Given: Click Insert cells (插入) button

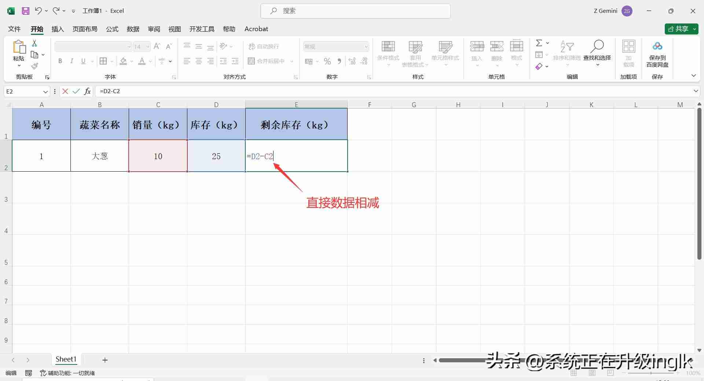Looking at the screenshot, I should pyautogui.click(x=477, y=53).
